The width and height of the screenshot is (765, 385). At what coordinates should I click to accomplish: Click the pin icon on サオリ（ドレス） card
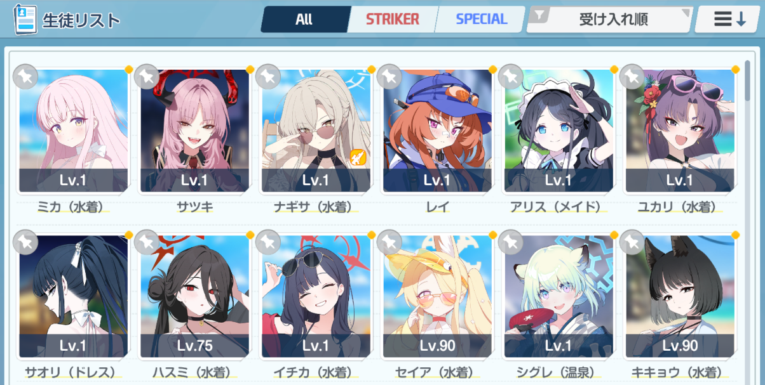coord(25,242)
